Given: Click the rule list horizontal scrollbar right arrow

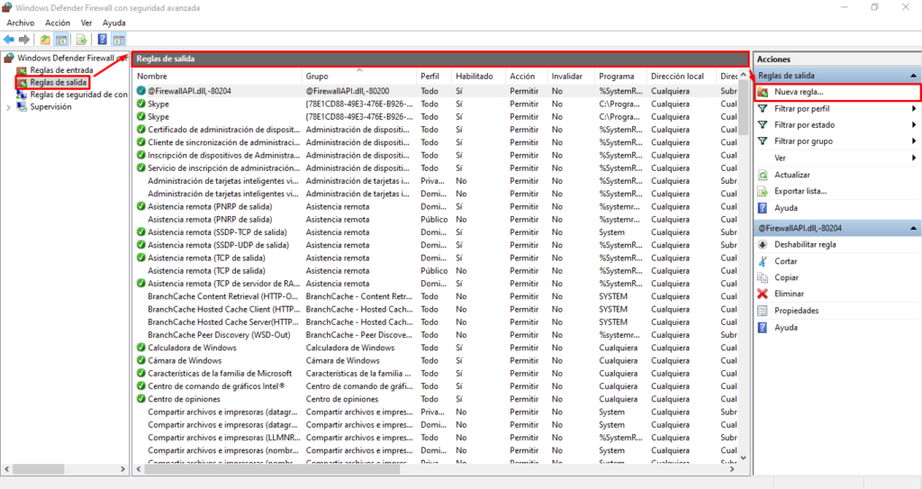Looking at the screenshot, I should pyautogui.click(x=732, y=469).
